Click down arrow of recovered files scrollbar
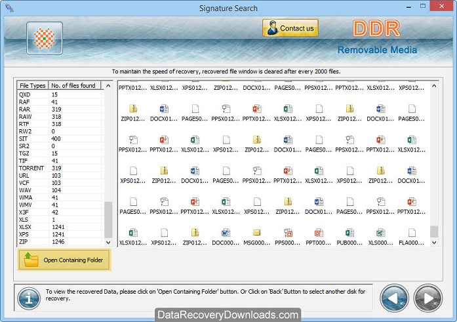457x322 pixels. pyautogui.click(x=434, y=243)
